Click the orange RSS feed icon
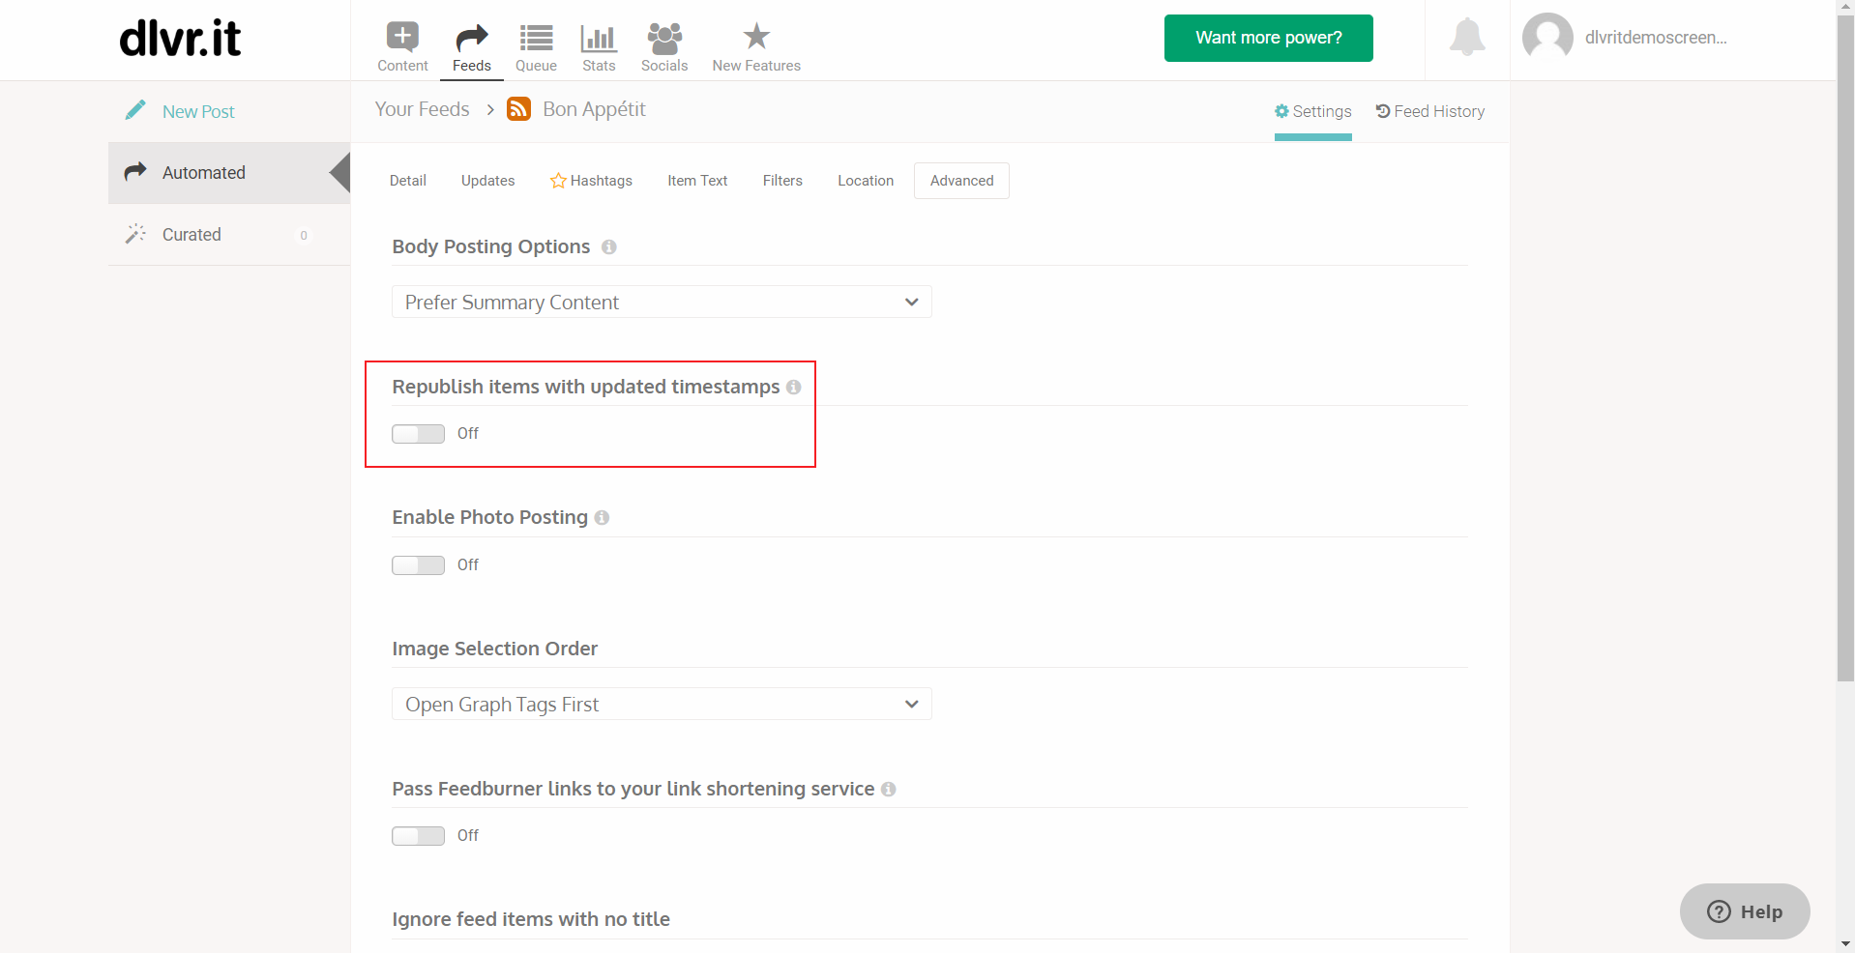 coord(518,109)
